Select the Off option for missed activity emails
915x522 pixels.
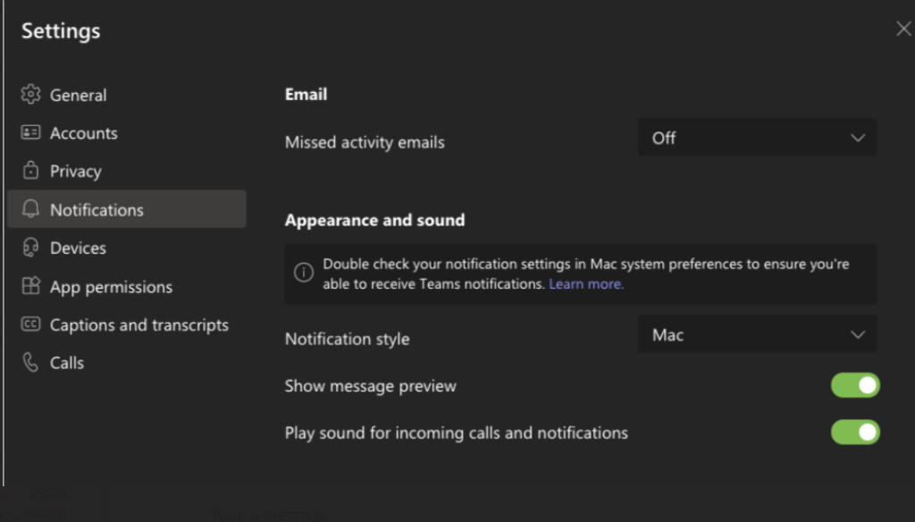pos(757,137)
